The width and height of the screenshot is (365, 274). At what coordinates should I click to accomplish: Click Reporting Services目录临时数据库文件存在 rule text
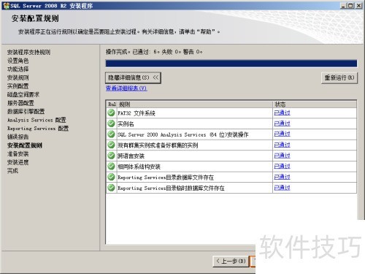pos(171,189)
